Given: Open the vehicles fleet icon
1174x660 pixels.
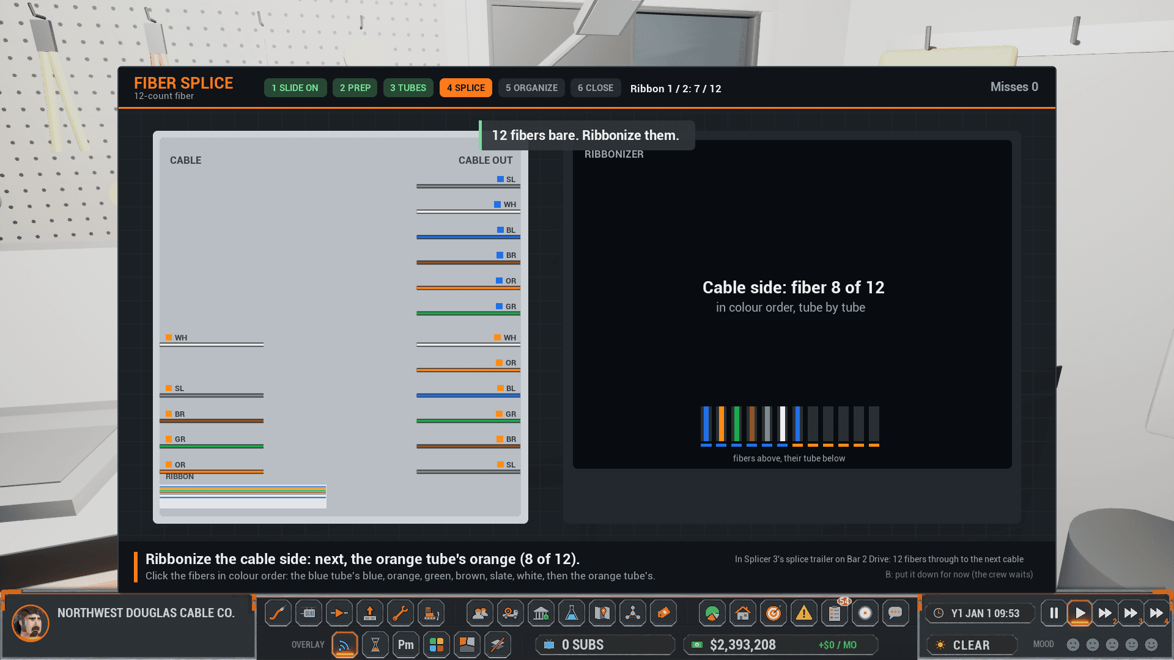Looking at the screenshot, I should (511, 613).
